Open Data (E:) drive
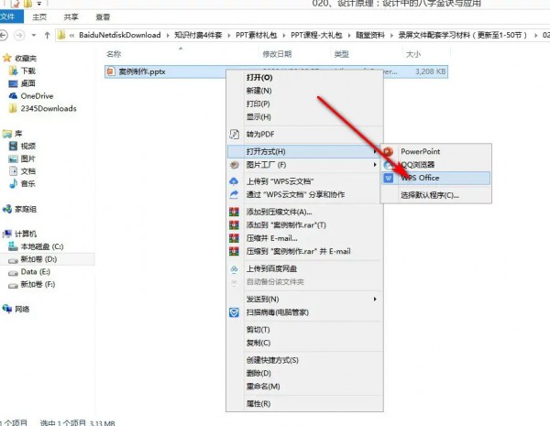This screenshot has height=426, width=550. [x=36, y=272]
